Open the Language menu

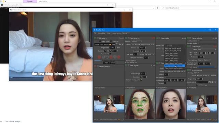tap(101, 33)
